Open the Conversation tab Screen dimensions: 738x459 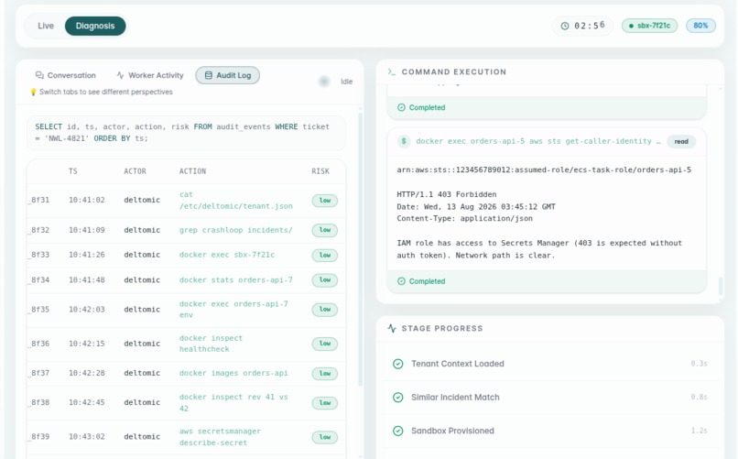[65, 75]
